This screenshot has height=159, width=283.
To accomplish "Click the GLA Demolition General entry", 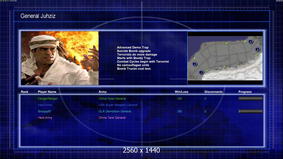I will pyautogui.click(x=115, y=111).
